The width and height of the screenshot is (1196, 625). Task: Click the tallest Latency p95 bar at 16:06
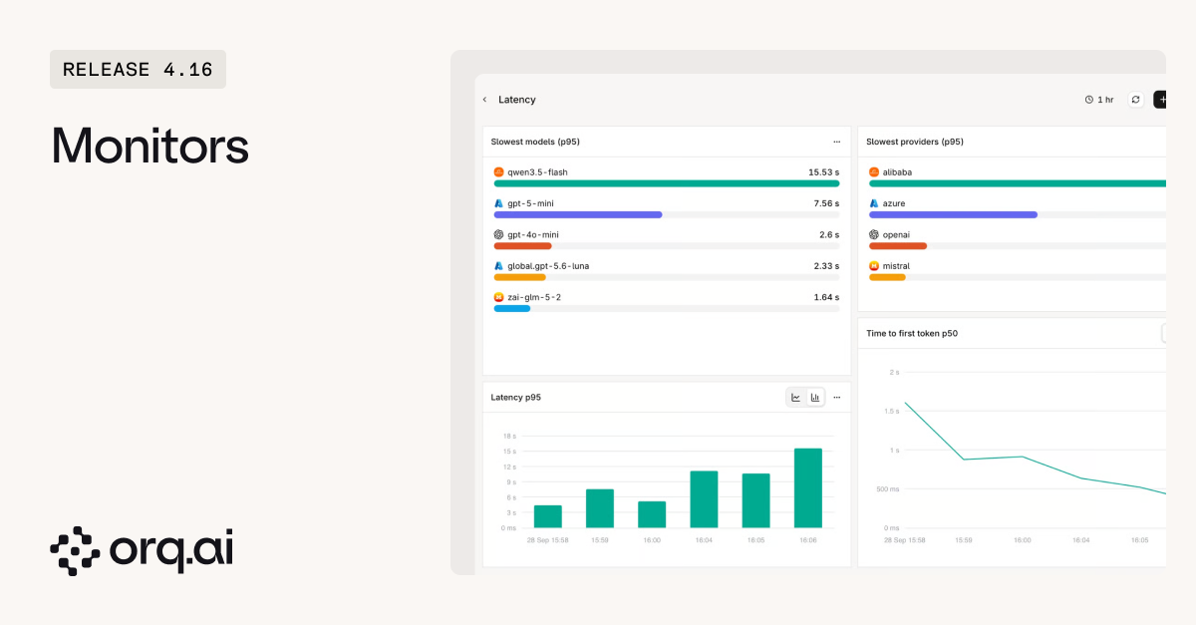[x=808, y=488]
